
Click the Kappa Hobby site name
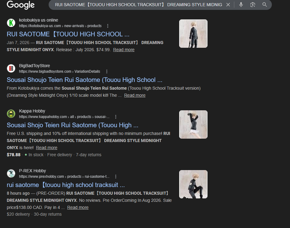tap(32, 111)
